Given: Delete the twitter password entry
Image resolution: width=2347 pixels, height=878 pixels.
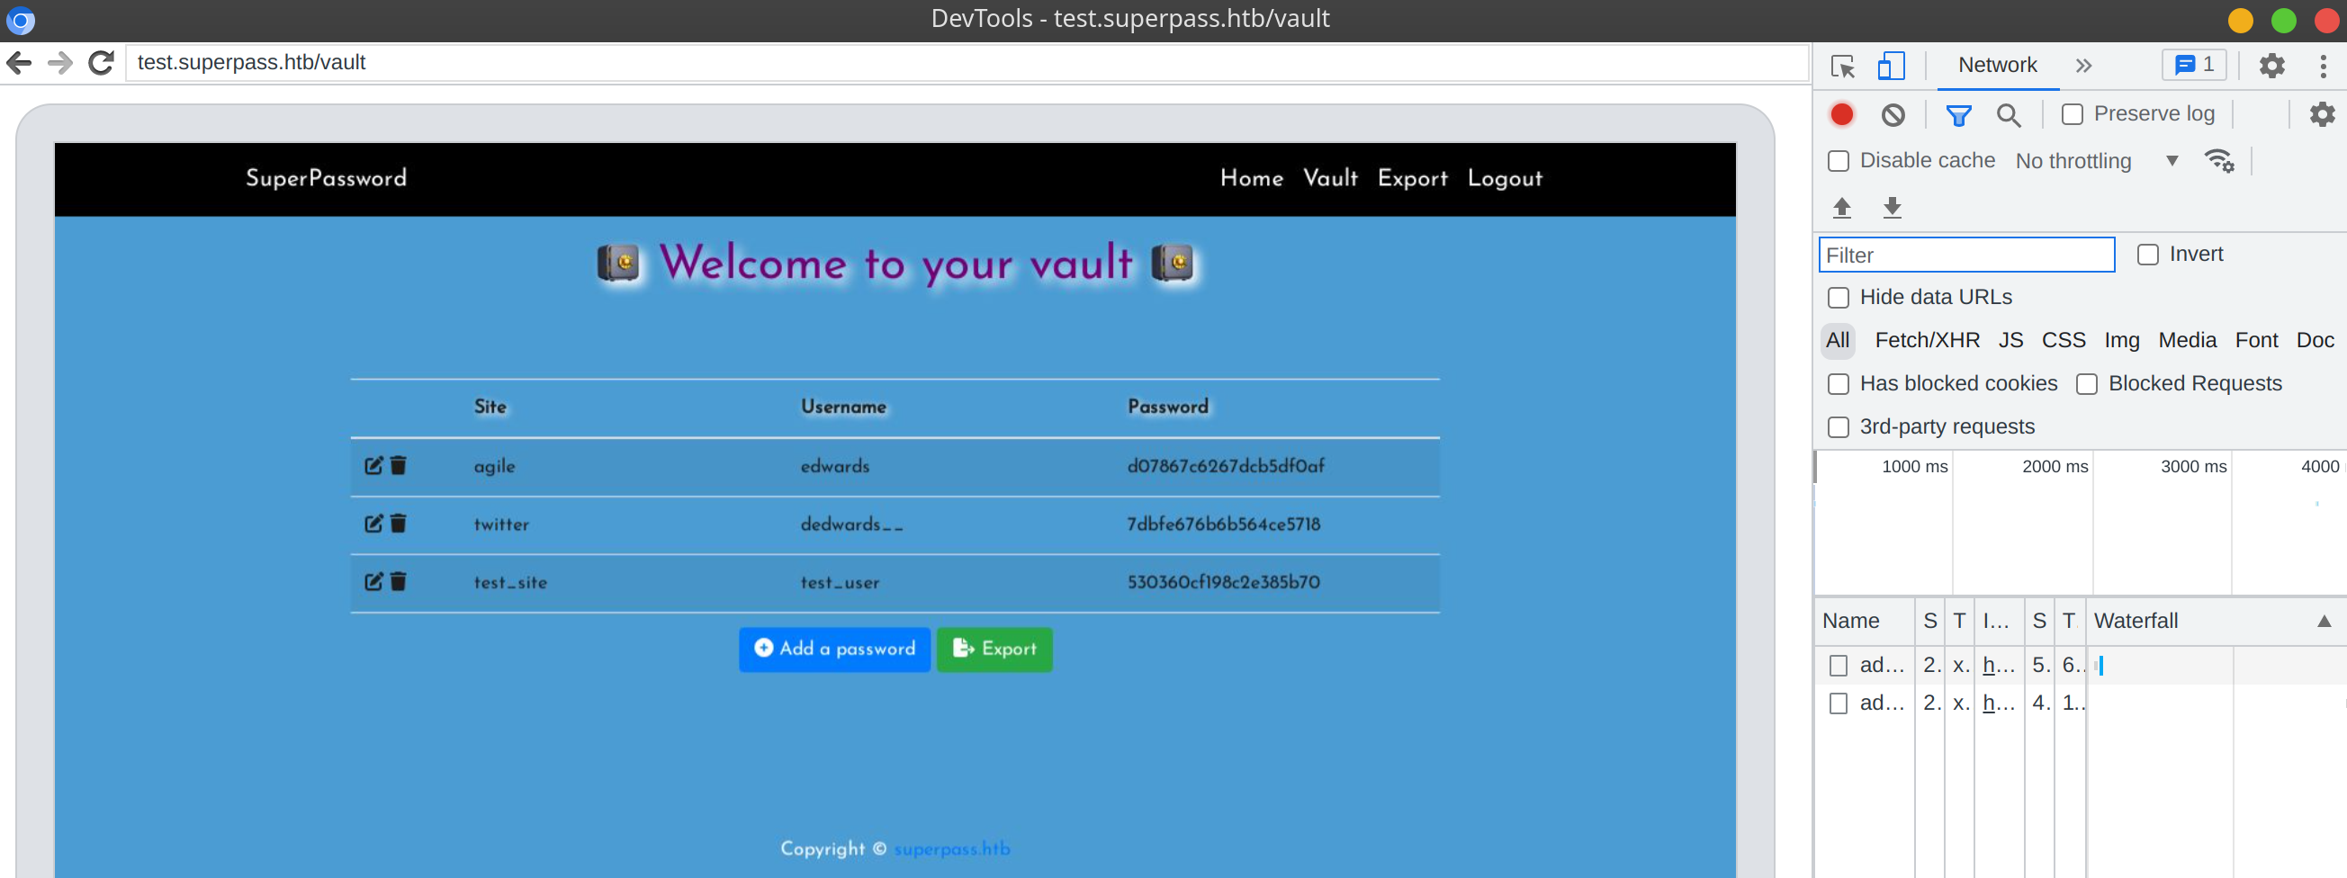Looking at the screenshot, I should tap(398, 524).
